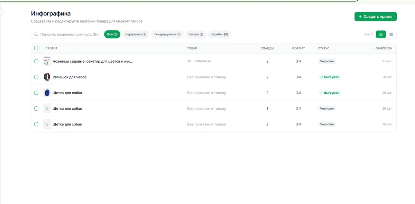Click the SKU 1988286654 label
Screen dimensions: 415x204
[199, 61]
